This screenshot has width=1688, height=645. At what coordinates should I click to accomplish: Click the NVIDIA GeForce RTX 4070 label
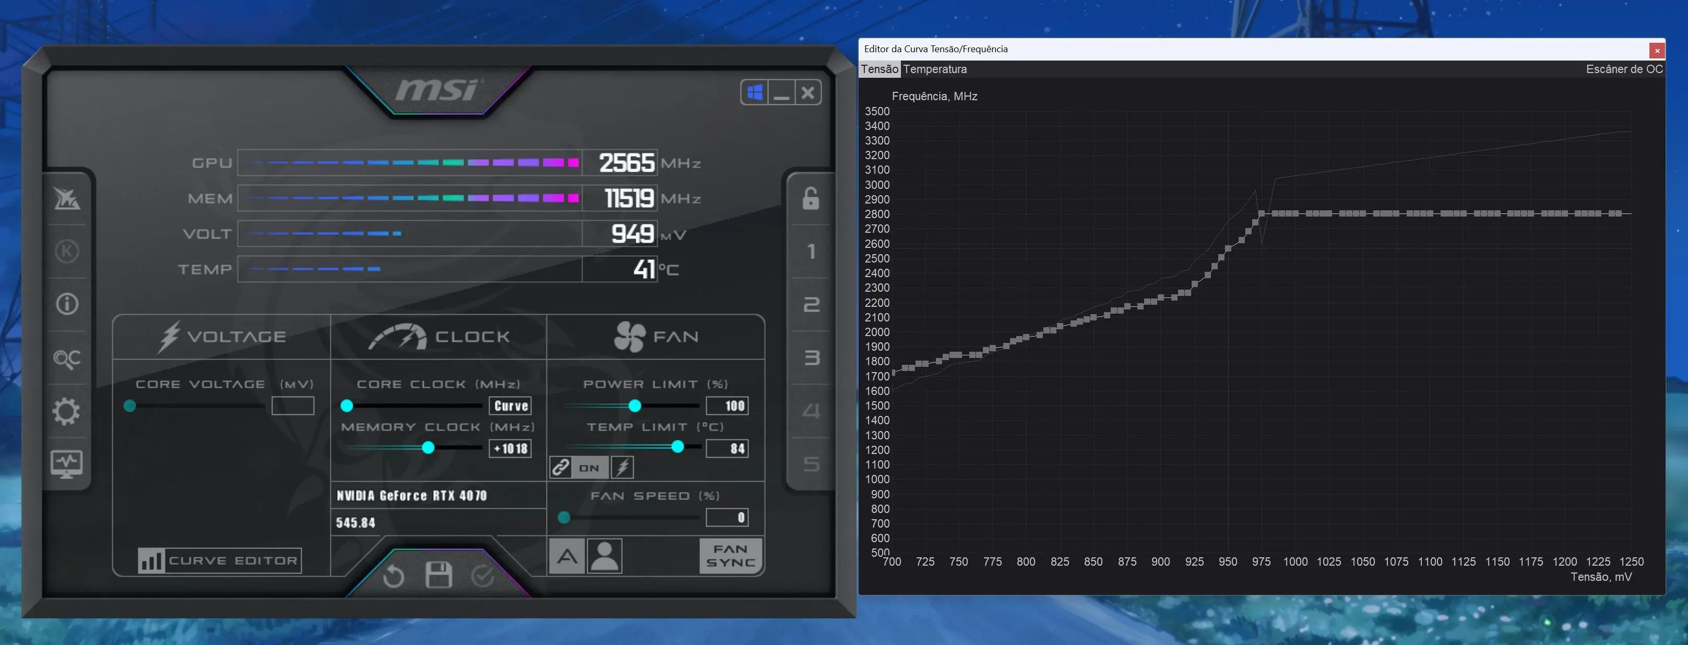pos(411,496)
